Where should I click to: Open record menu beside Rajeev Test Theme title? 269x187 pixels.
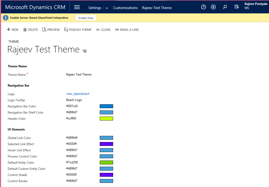point(84,51)
